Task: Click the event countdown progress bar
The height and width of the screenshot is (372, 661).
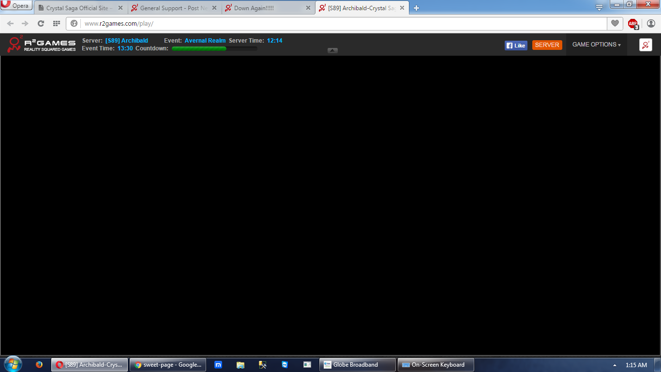Action: 214,48
